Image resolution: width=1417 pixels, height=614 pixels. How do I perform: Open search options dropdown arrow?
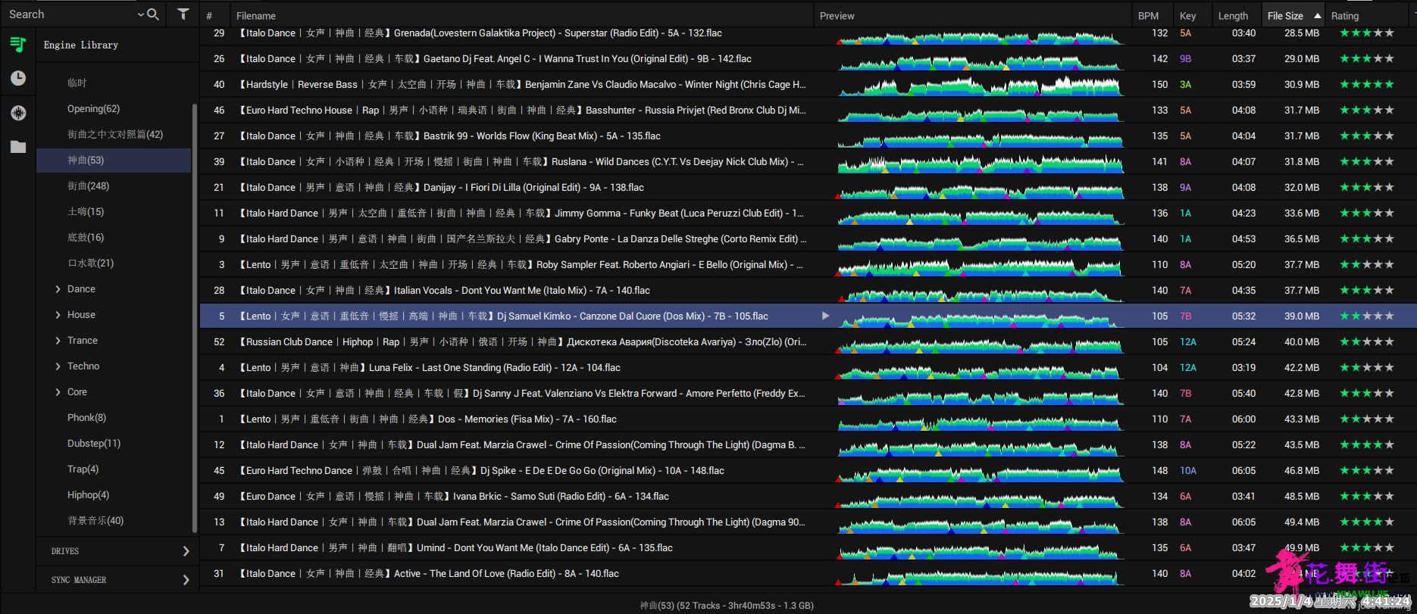[140, 14]
